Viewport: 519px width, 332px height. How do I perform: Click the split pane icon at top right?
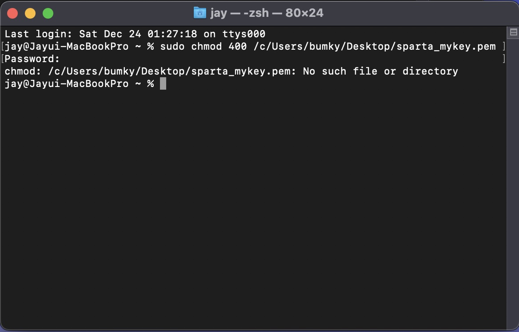click(513, 32)
